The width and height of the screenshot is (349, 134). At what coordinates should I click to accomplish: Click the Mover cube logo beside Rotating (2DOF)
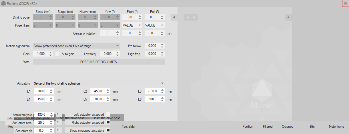pos(3,3)
